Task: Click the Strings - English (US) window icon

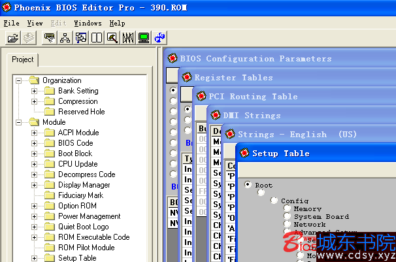Action: (x=230, y=134)
